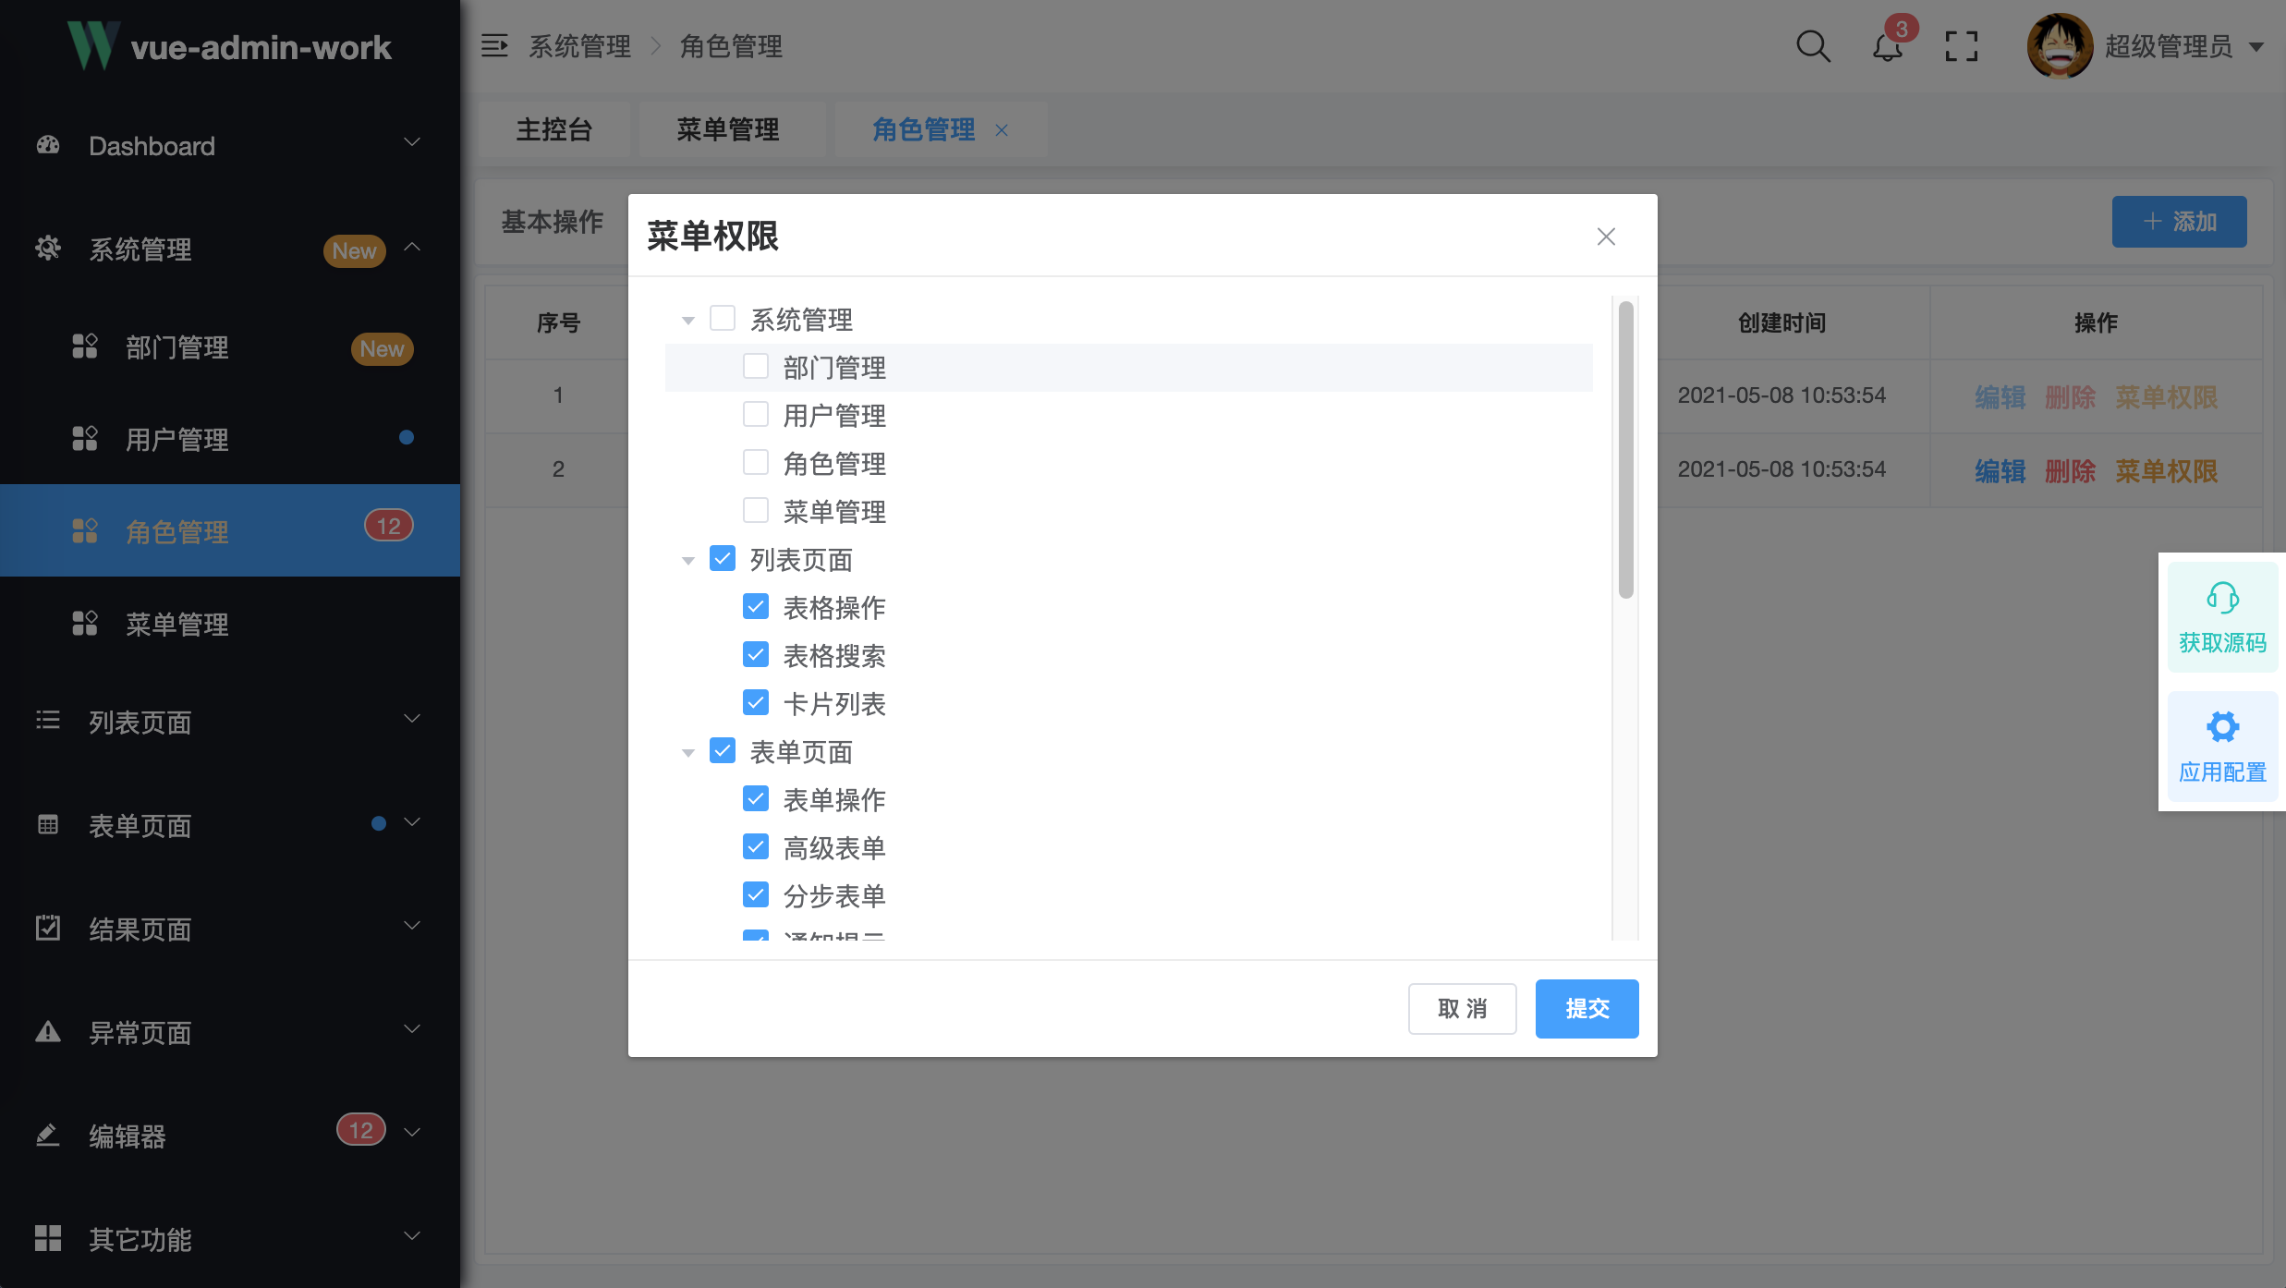Viewport: 2286px width, 1288px height.
Task: Expand the Dashboard sidebar menu chevron
Action: 412,142
